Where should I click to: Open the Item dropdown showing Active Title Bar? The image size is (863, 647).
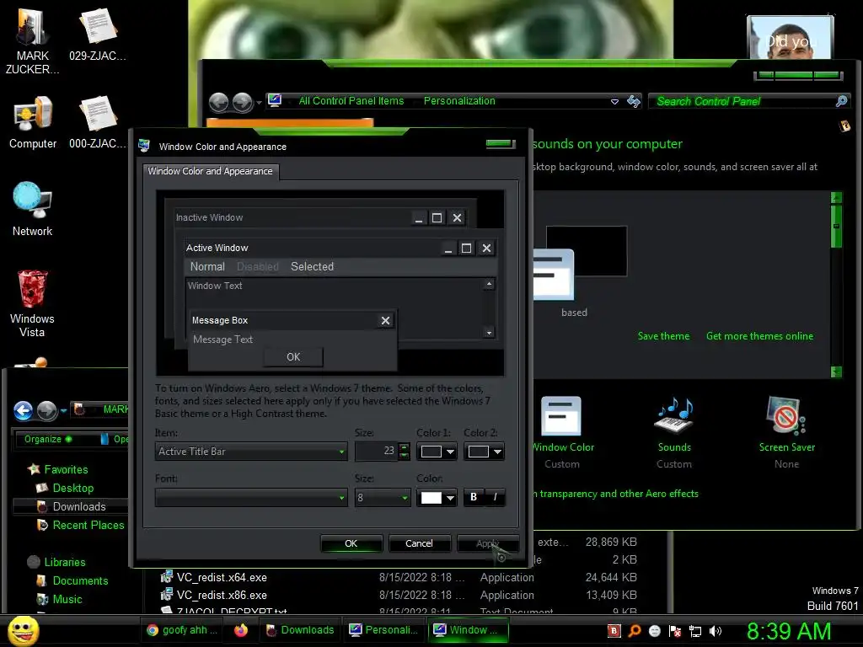click(251, 452)
